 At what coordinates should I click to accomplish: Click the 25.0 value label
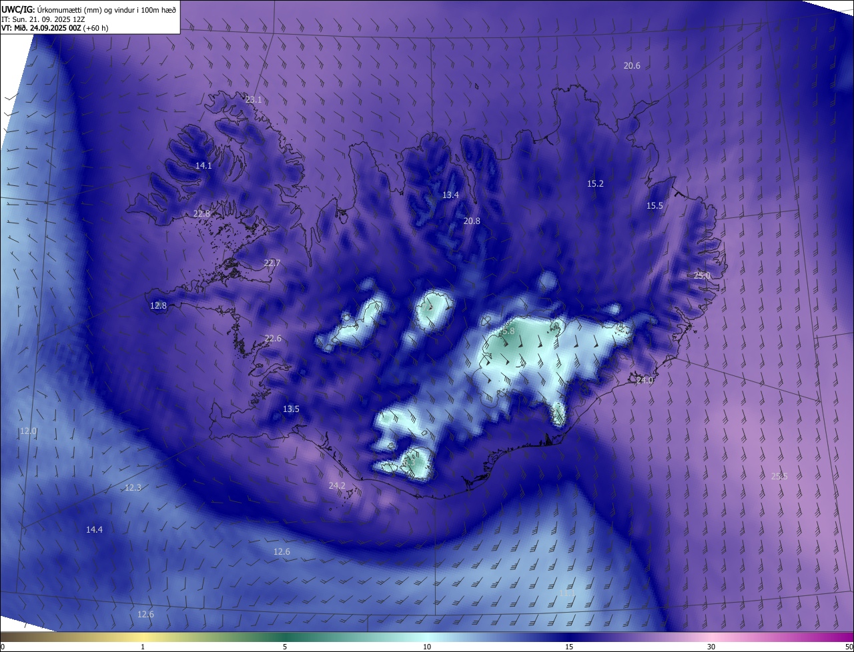702,275
